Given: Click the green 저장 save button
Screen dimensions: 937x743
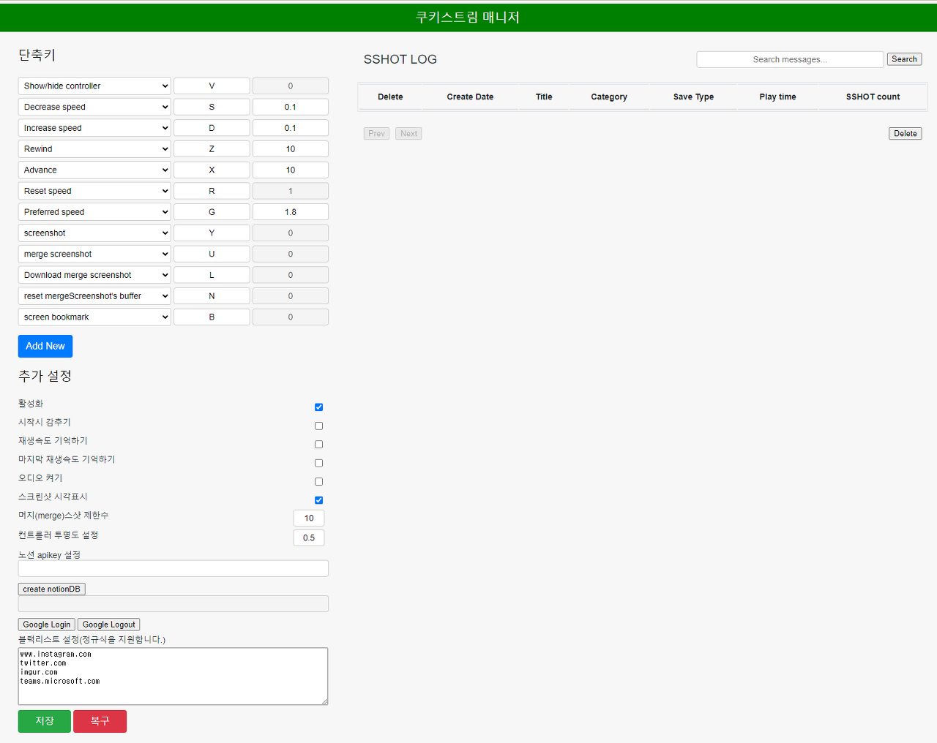Looking at the screenshot, I should click(x=45, y=721).
